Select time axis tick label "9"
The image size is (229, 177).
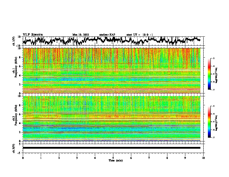tap(185, 158)
